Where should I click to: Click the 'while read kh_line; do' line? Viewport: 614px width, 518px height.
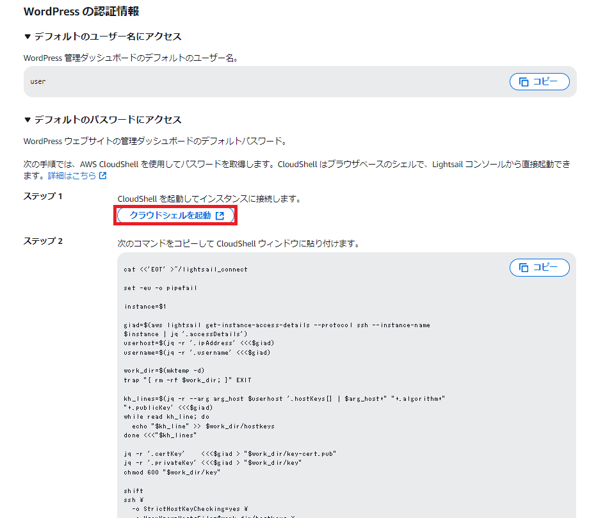(x=166, y=417)
